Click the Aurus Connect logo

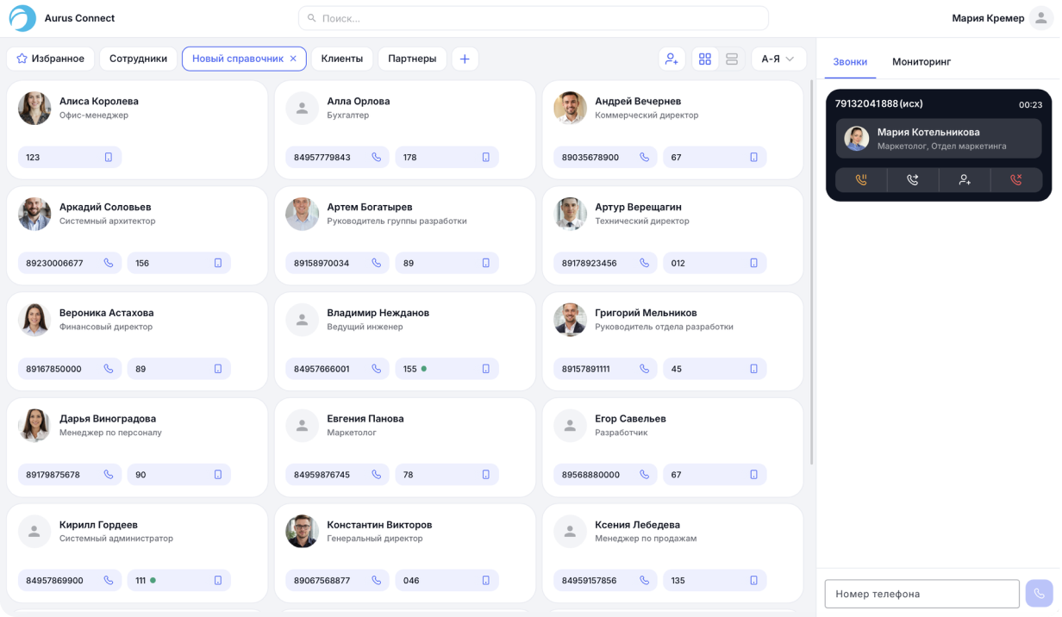point(22,18)
